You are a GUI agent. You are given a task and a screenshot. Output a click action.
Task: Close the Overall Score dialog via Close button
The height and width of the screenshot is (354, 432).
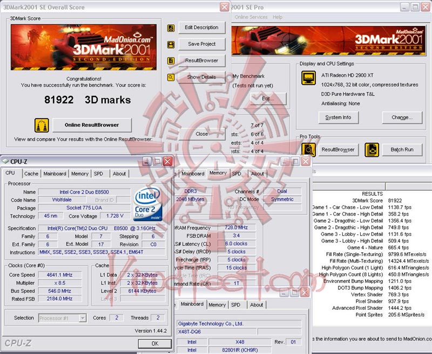(x=201, y=134)
